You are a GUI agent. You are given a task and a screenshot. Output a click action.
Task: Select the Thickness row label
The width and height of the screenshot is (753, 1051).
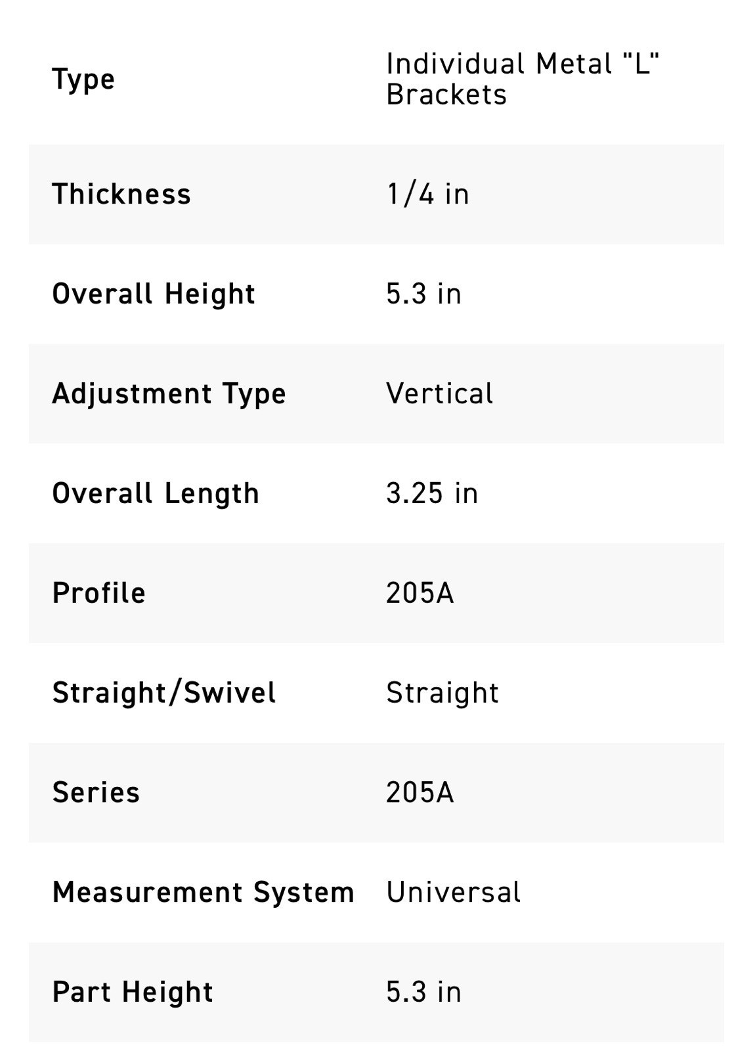[121, 194]
